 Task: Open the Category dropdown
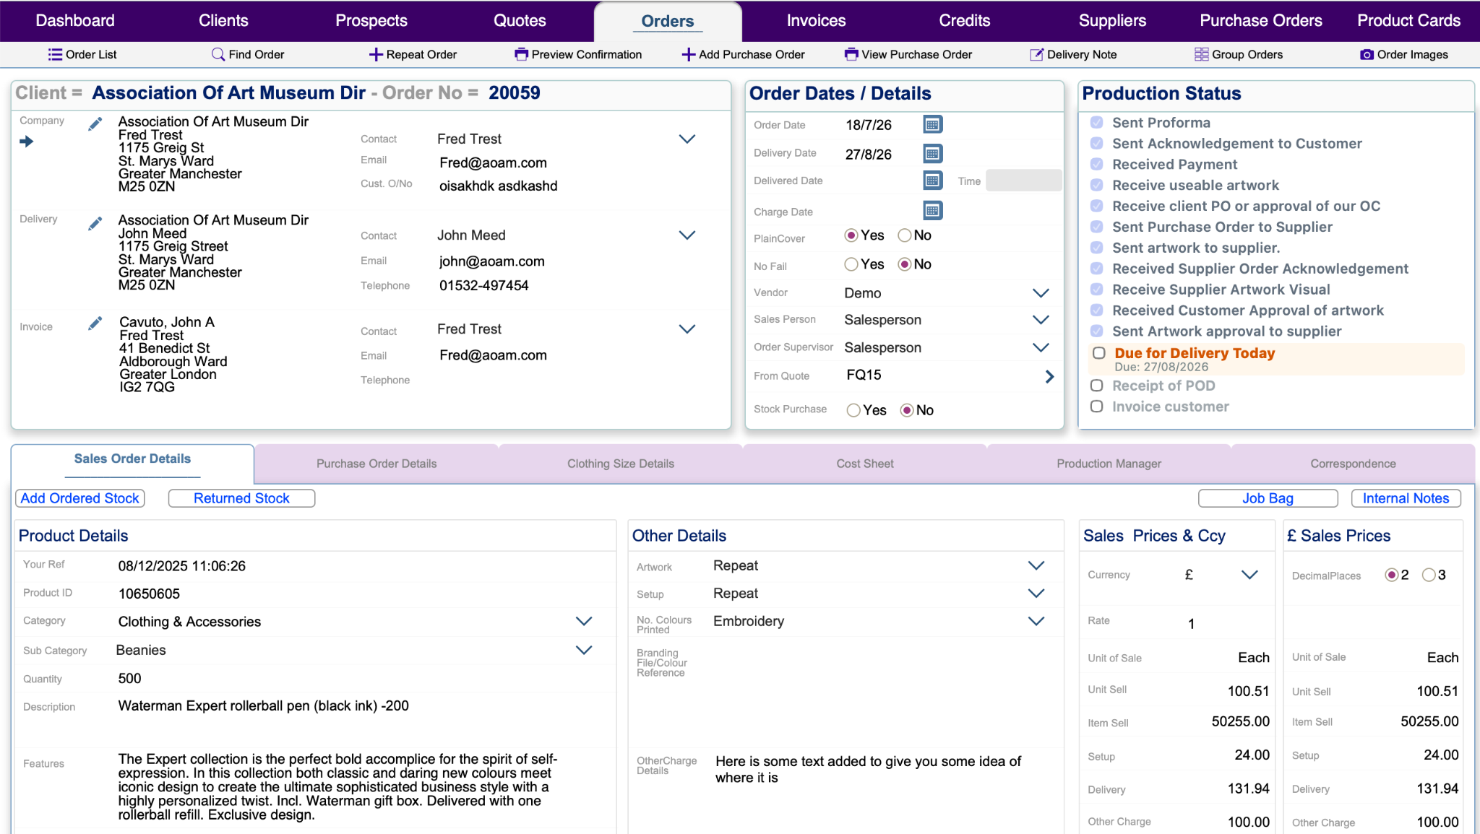[x=583, y=621]
